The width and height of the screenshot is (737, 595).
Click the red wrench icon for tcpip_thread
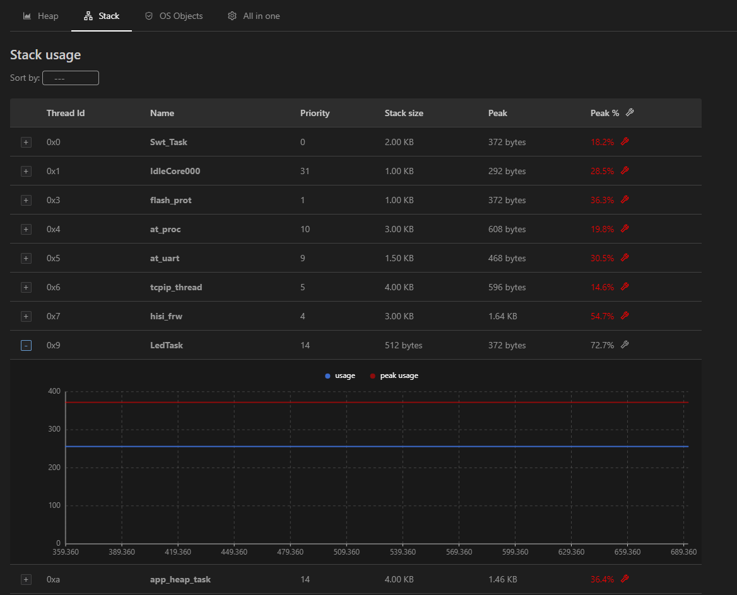click(625, 286)
